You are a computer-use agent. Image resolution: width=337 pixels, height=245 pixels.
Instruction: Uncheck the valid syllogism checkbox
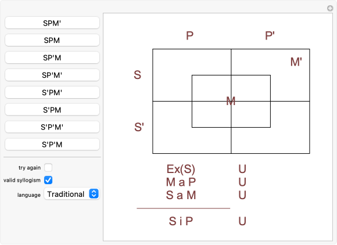(x=48, y=180)
